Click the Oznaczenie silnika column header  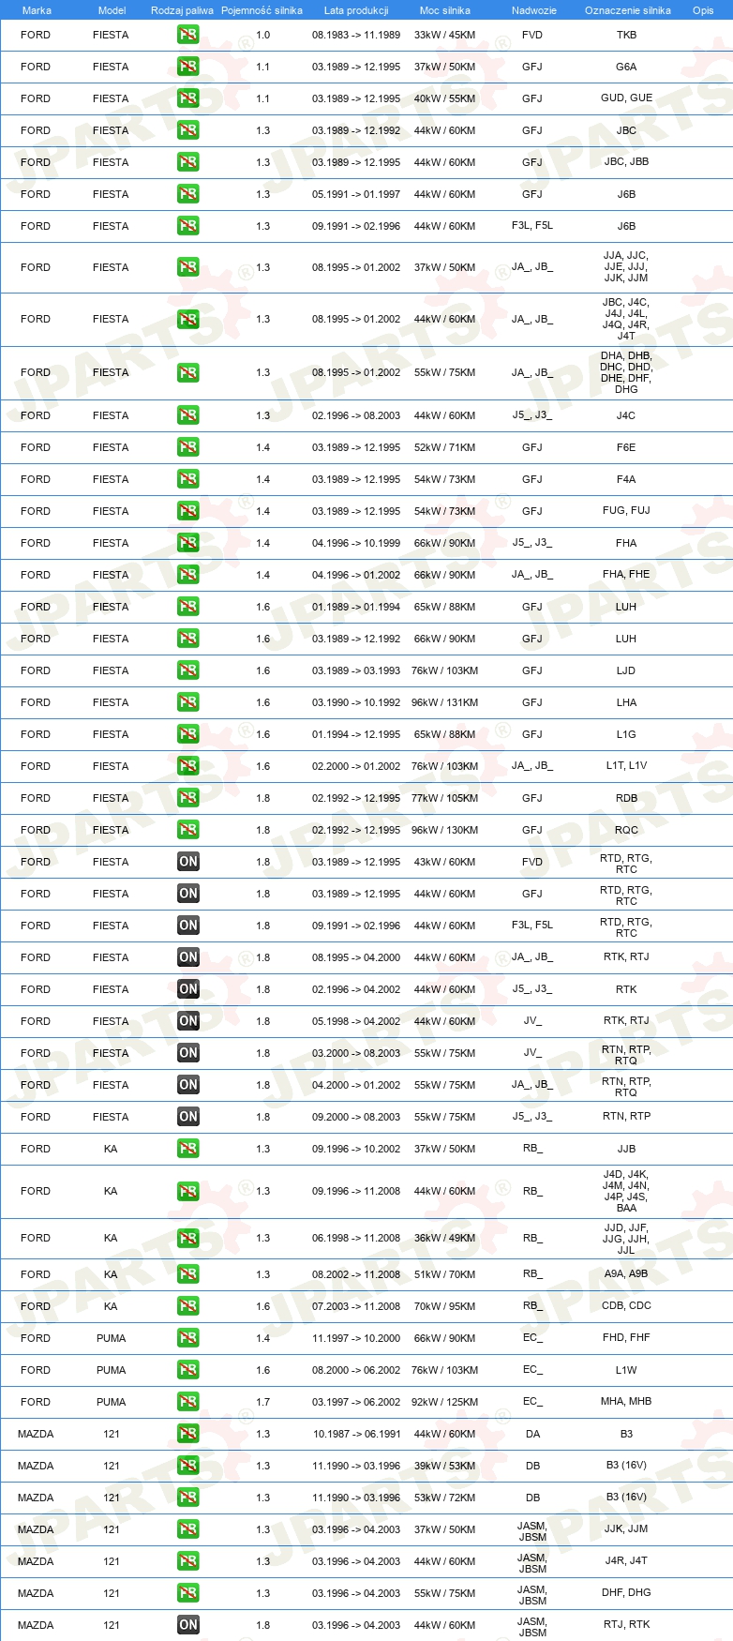click(628, 10)
